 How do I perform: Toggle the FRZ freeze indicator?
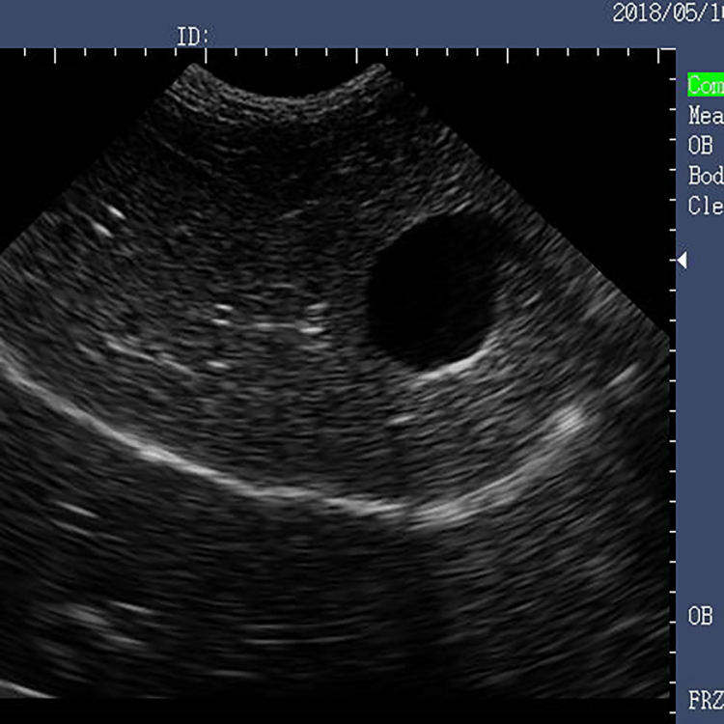(x=706, y=700)
